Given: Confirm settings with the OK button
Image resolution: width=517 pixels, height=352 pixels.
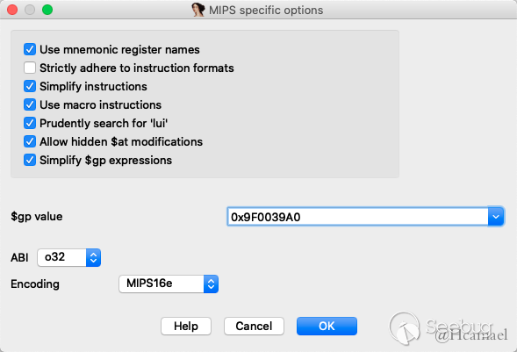Looking at the screenshot, I should (x=327, y=327).
